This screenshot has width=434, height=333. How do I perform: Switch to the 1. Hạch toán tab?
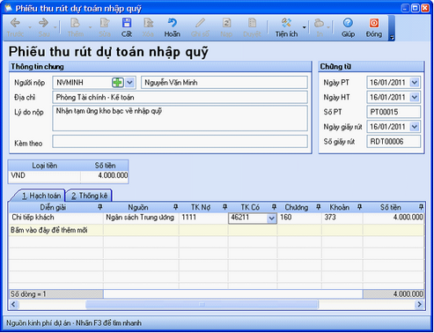point(41,196)
